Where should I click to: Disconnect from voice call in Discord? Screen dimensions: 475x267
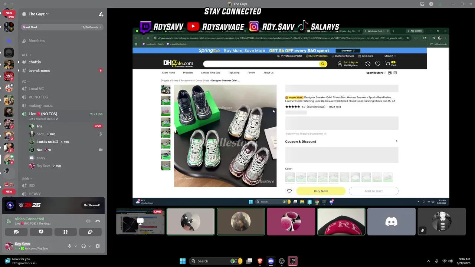point(98,221)
